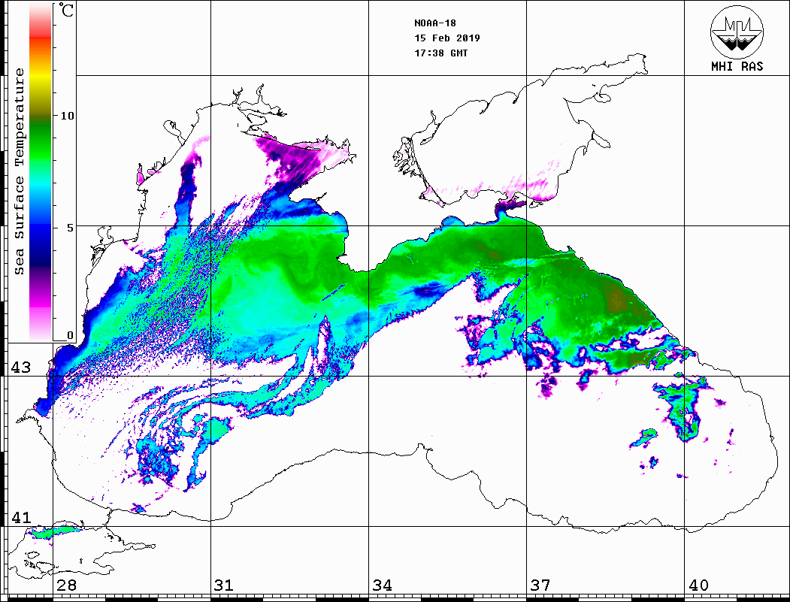Click the '5' value on temperature scale

71,228
